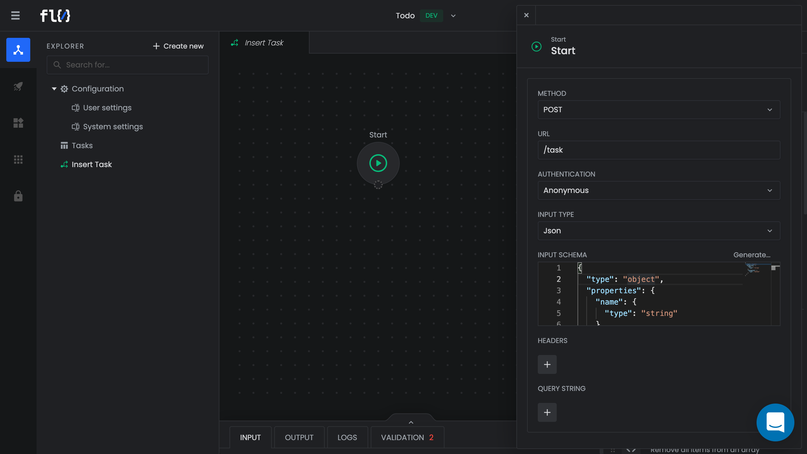
Task: Click the Tasks table icon
Action: coord(64,146)
